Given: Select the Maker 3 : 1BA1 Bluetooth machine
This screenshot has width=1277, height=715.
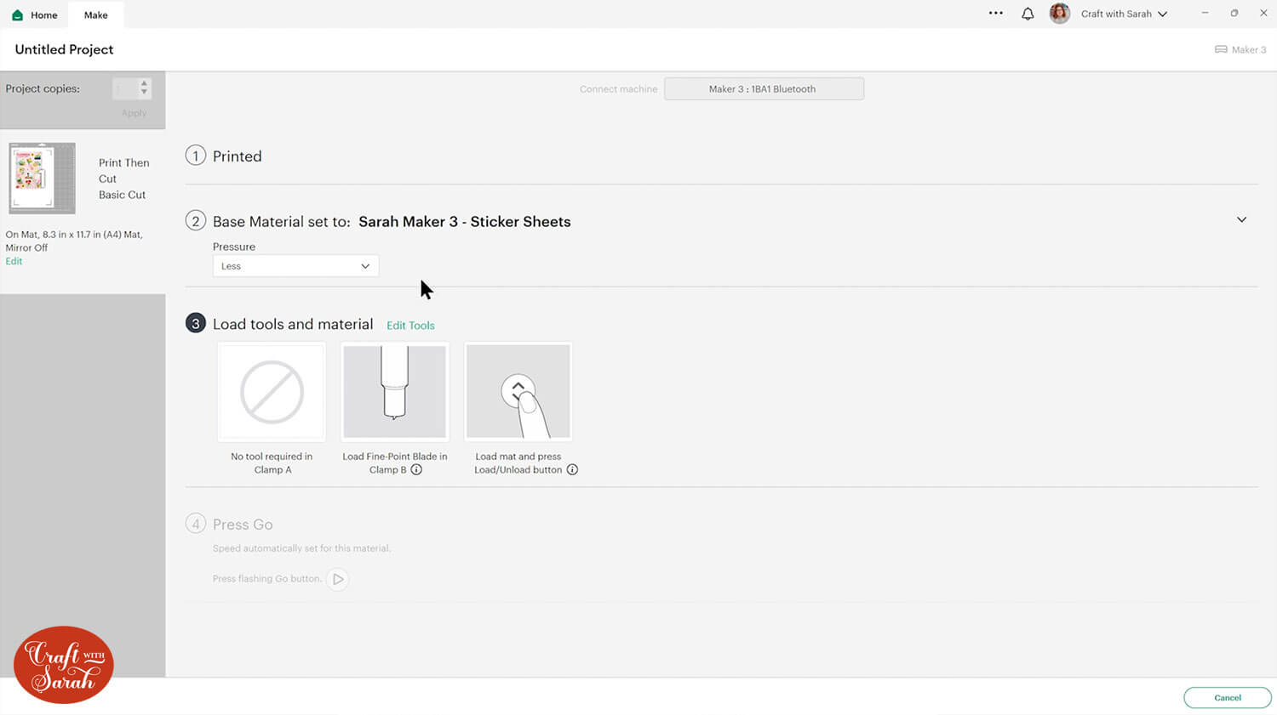Looking at the screenshot, I should pos(764,88).
